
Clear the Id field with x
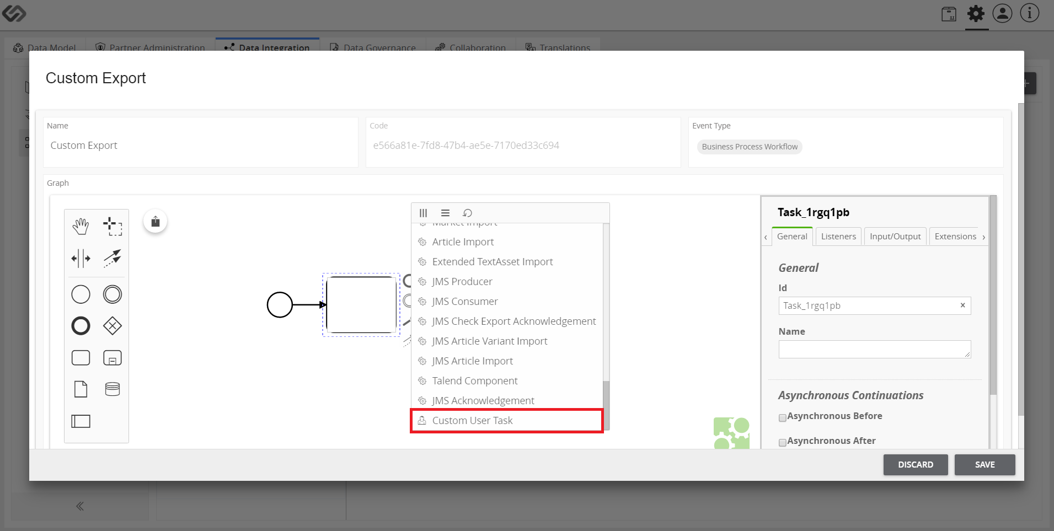point(962,305)
